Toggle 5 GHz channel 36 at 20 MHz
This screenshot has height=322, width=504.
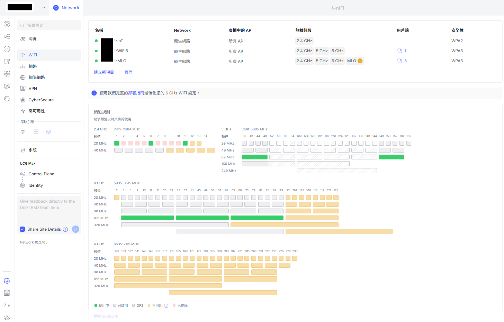tap(244, 143)
